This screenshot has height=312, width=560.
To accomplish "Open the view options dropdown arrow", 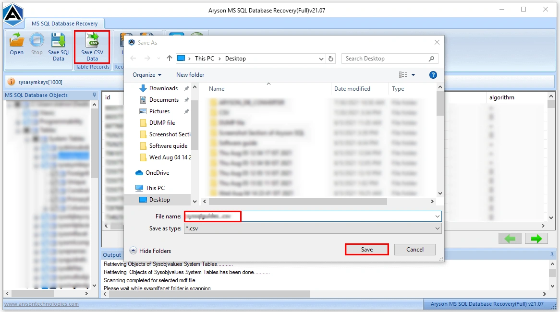I will pyautogui.click(x=413, y=75).
